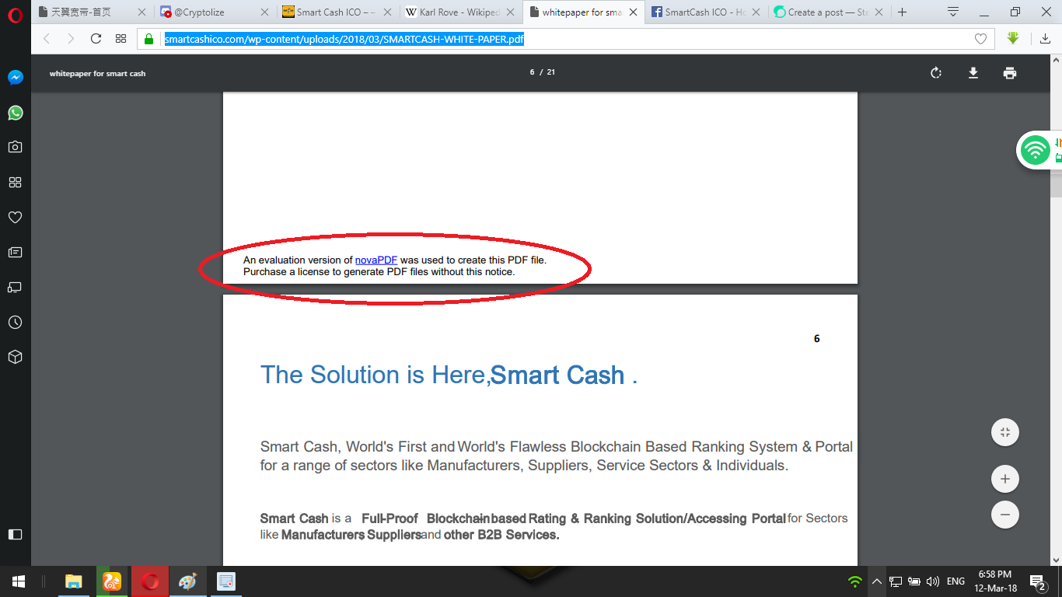Open the Paint app from taskbar
This screenshot has width=1062, height=597.
click(x=187, y=581)
